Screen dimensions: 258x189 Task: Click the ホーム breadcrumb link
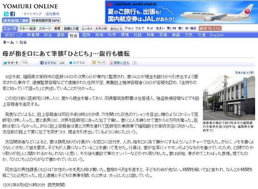pos(8,42)
